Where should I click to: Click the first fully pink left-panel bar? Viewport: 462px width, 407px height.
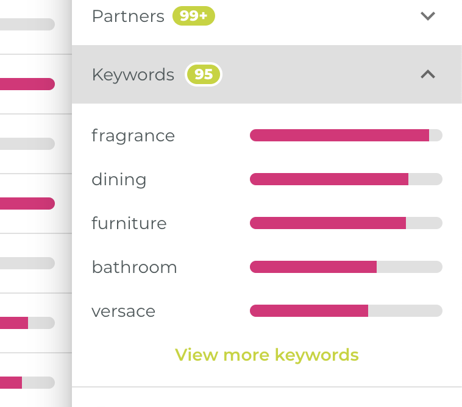27,84
